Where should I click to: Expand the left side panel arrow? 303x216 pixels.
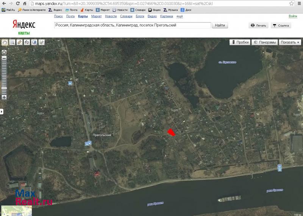pos(2,112)
